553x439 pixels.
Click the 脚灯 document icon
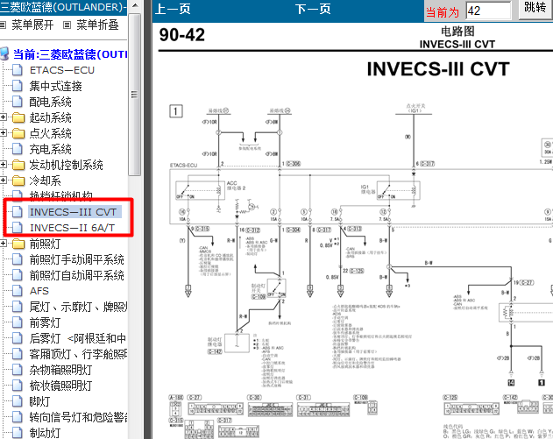click(18, 401)
